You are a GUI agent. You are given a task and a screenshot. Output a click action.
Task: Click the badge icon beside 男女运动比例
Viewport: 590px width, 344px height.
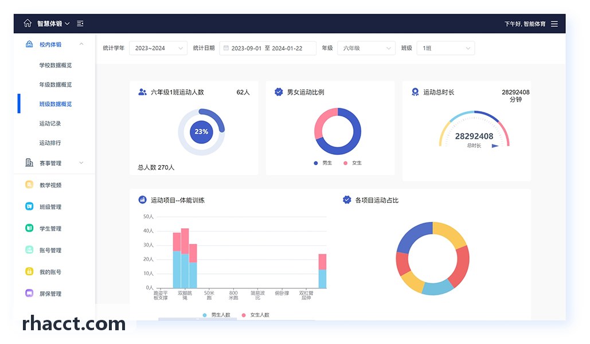pos(279,92)
